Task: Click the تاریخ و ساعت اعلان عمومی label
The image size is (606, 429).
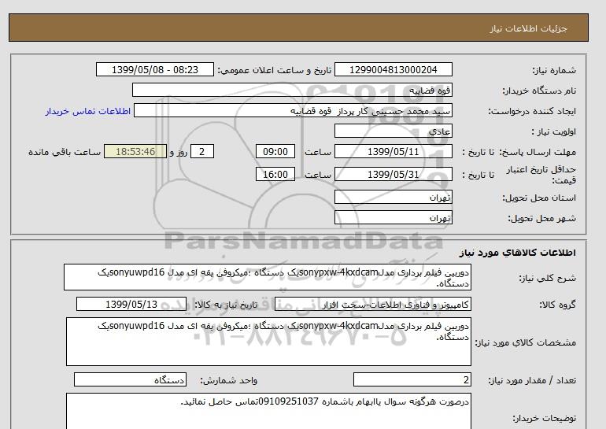Action: point(275,70)
